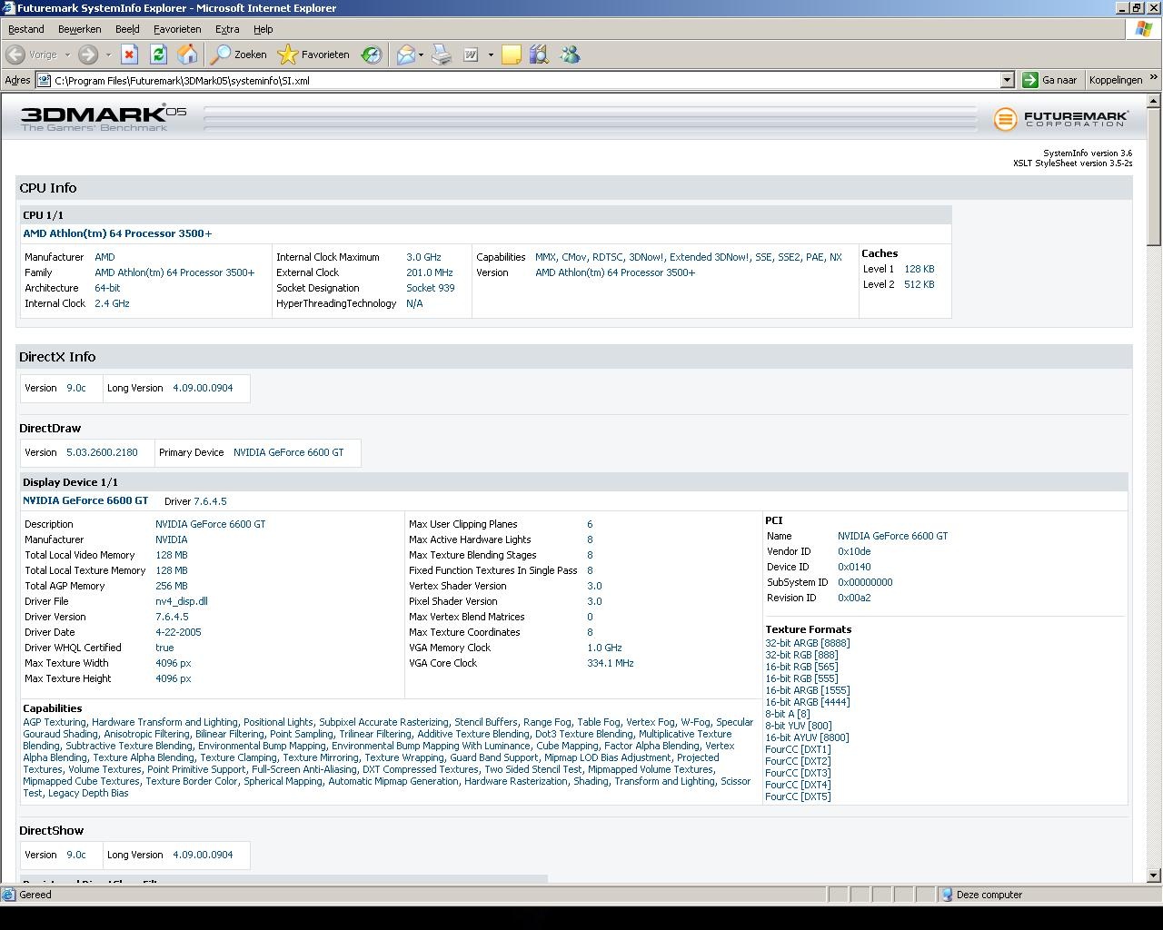Refresh the page using green arrows icon
This screenshot has height=930, width=1163.
[158, 54]
